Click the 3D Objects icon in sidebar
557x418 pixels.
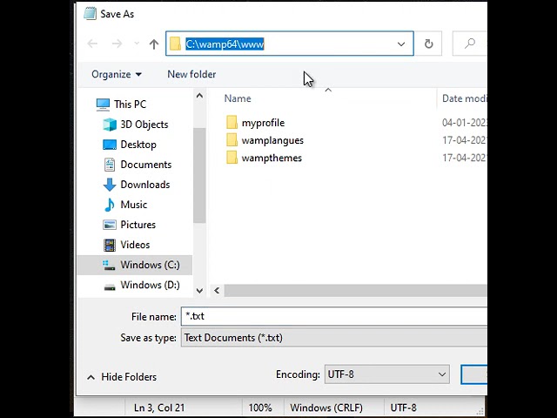point(110,125)
